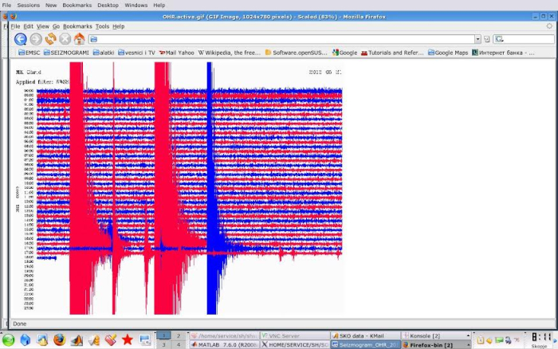Launch Firefox from the taskbar launcher
The height and width of the screenshot is (349, 558).
coord(59,340)
